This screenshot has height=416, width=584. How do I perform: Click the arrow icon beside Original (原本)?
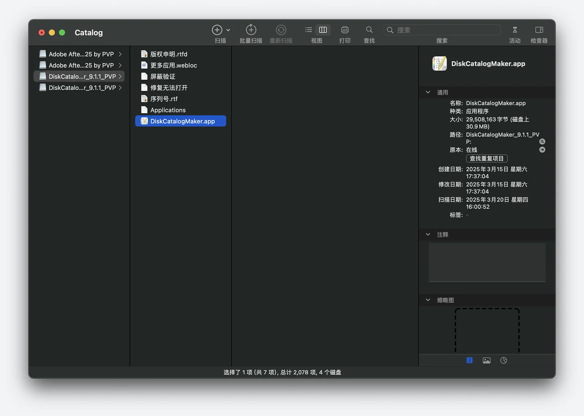tap(542, 150)
